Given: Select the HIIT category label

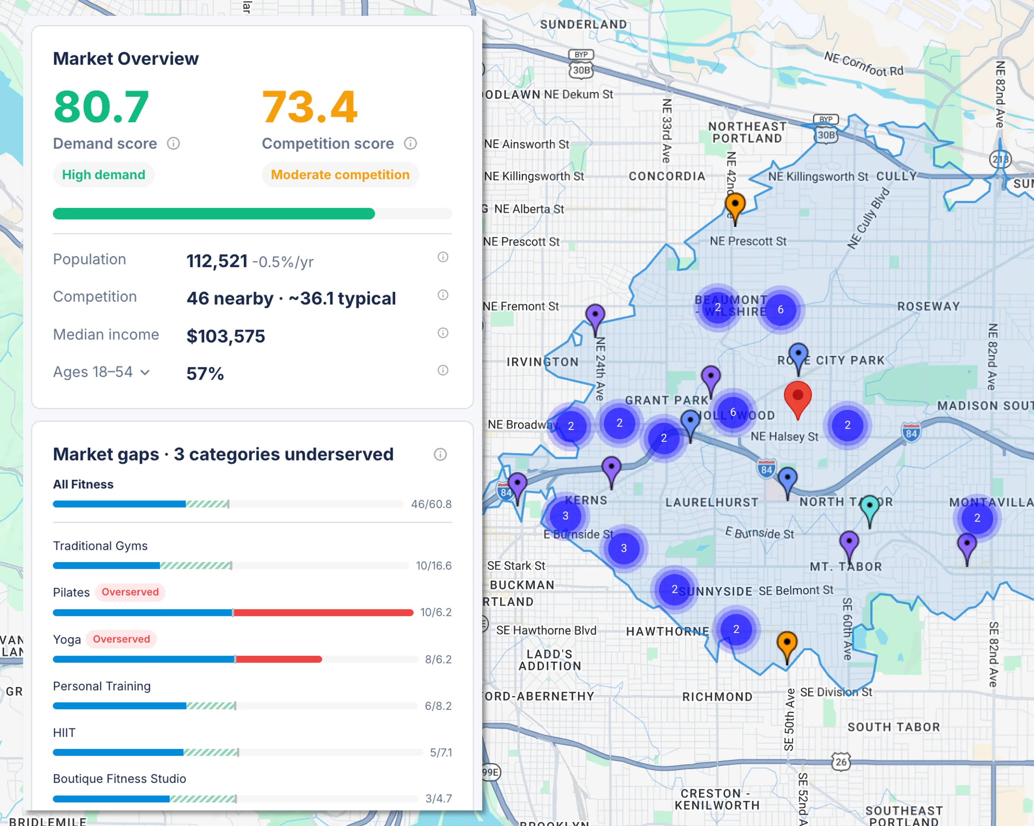Looking at the screenshot, I should (x=64, y=732).
